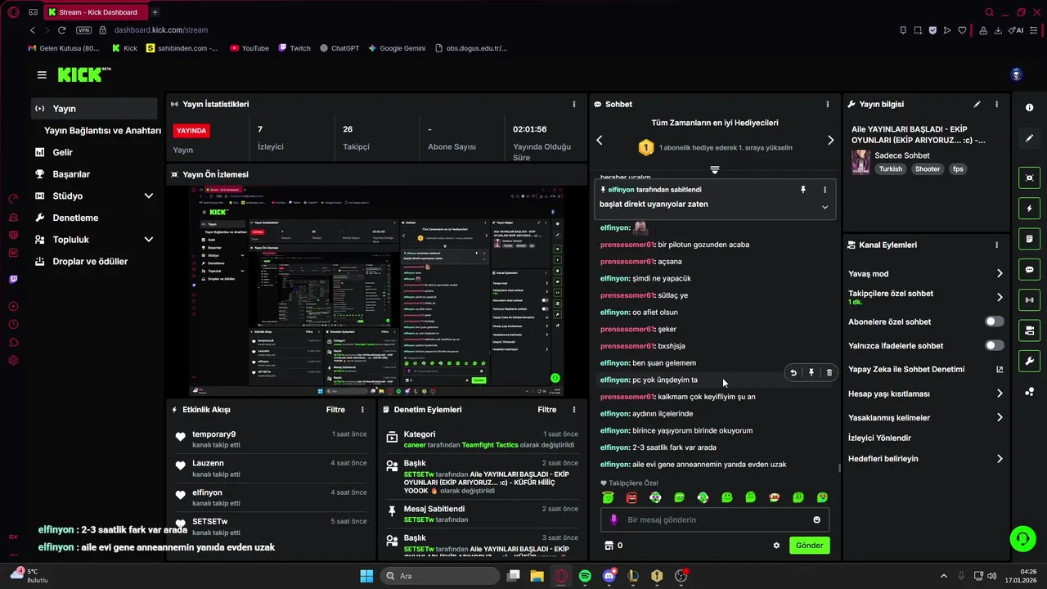Click the microphone icon in the chat input
Screen dimensions: 1047x589
(614, 519)
